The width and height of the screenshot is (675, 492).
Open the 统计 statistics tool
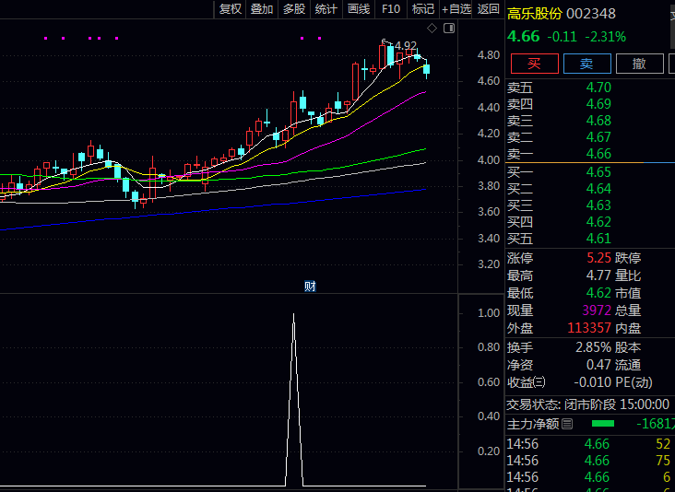click(x=326, y=9)
